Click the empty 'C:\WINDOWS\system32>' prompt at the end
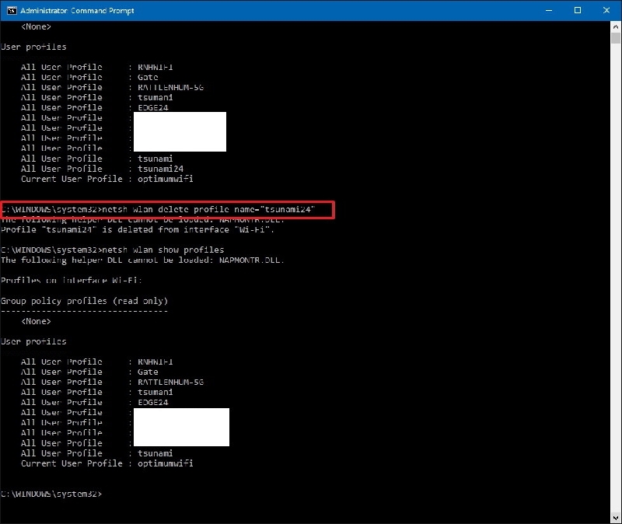 [51, 494]
